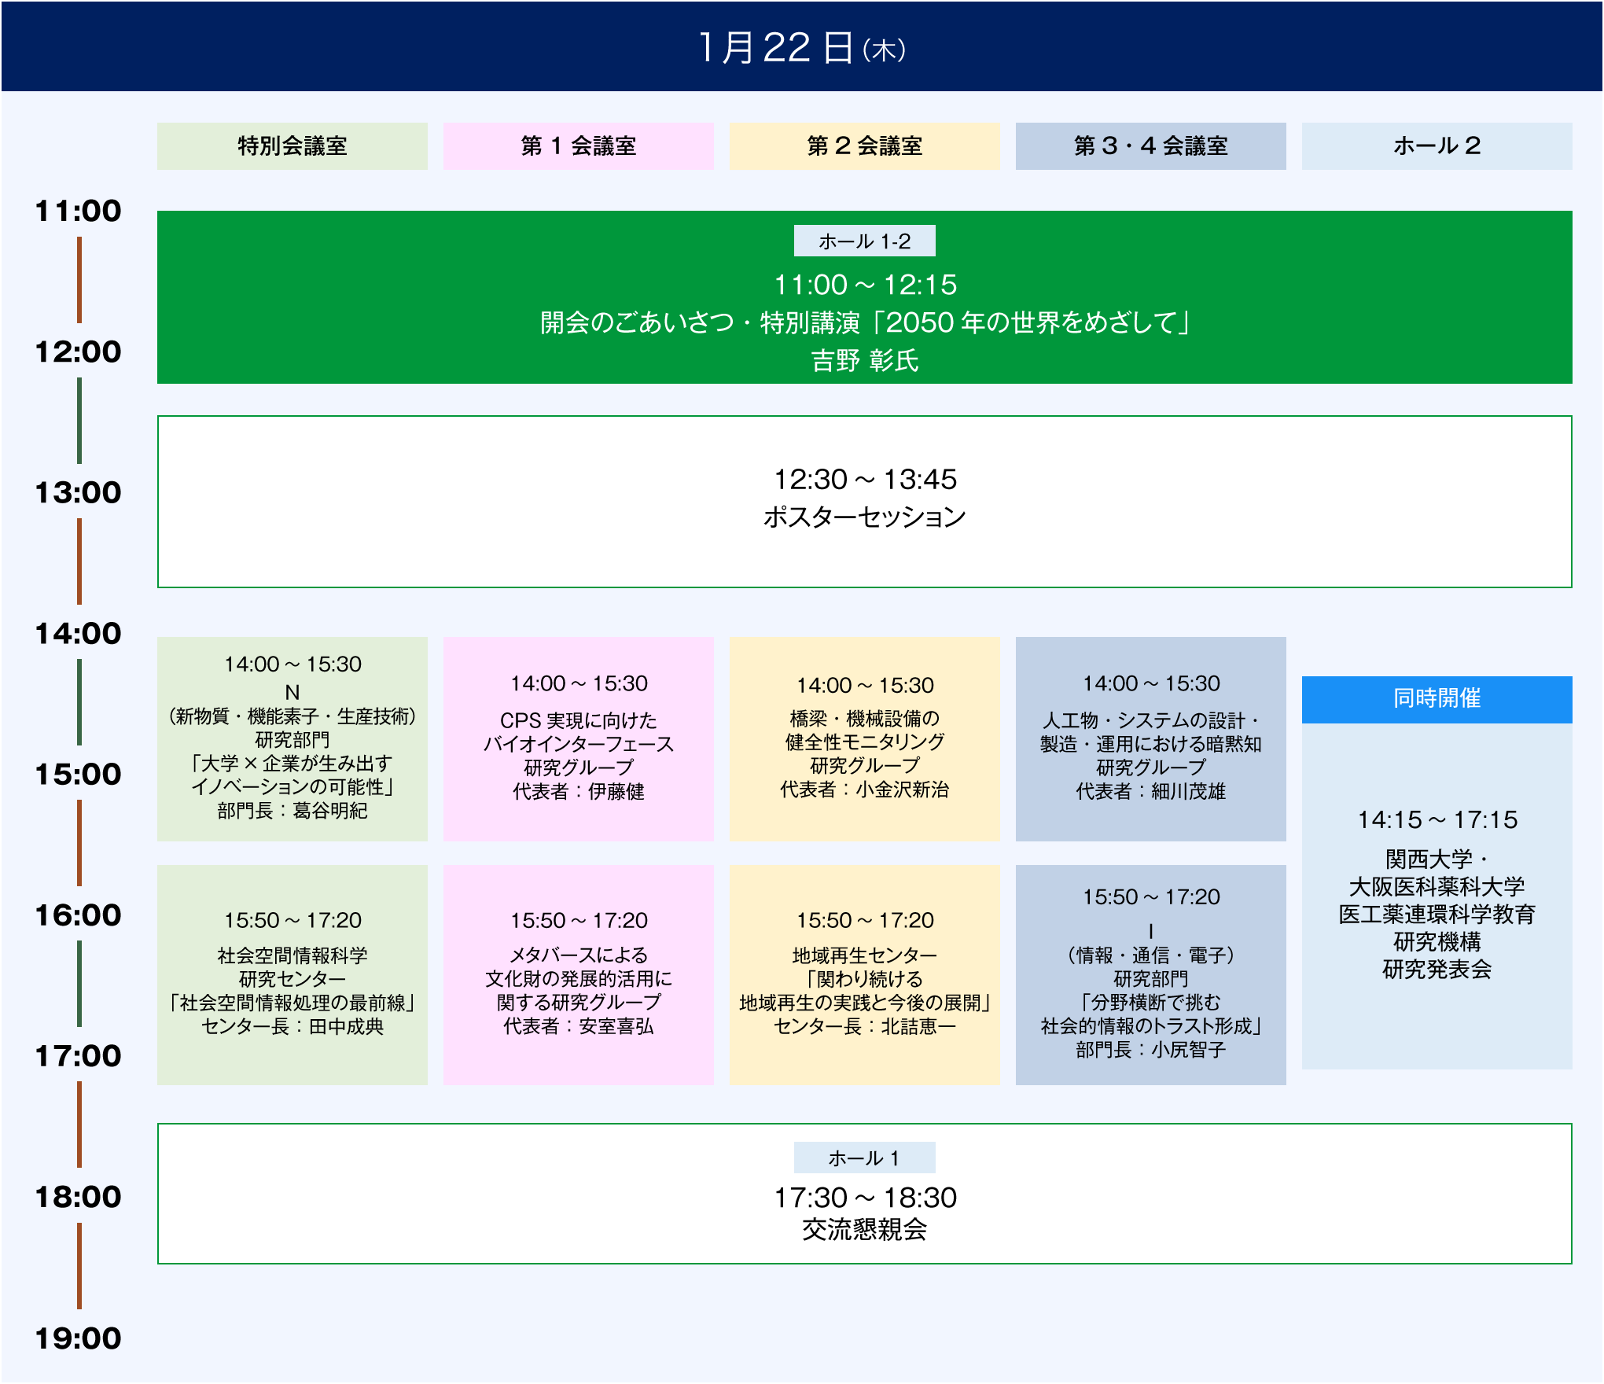Click the ホール1 label badge
1604x1384 pixels.
pos(864,1158)
